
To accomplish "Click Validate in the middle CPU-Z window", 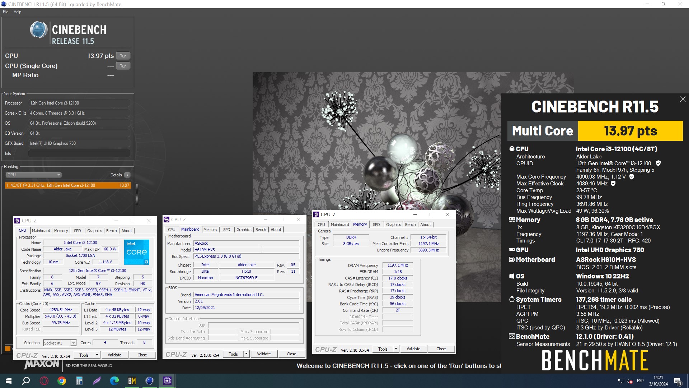I will pos(264,354).
